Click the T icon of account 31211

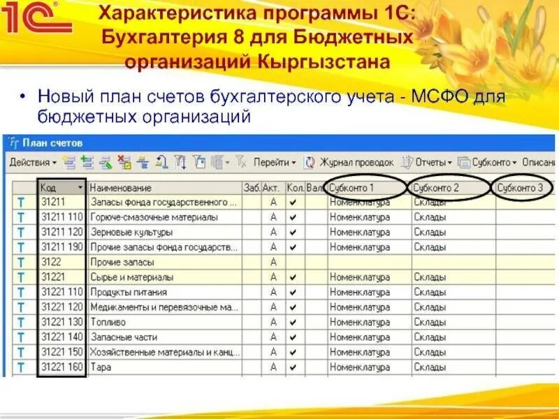pyautogui.click(x=21, y=203)
